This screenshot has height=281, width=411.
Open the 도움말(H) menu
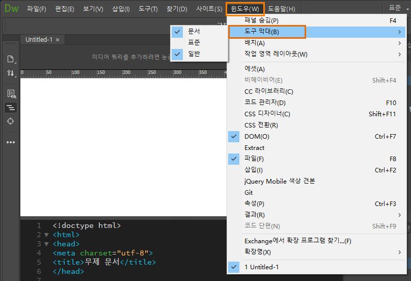pos(282,9)
